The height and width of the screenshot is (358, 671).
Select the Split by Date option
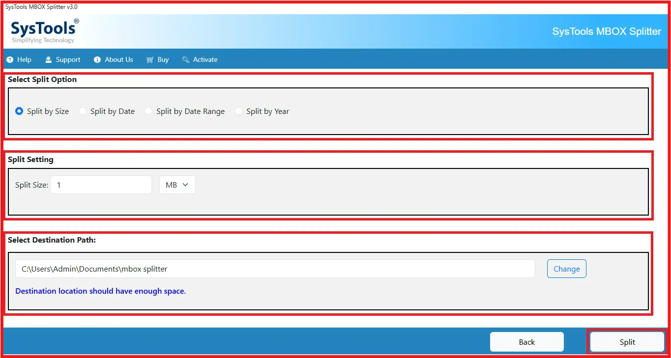click(x=107, y=111)
